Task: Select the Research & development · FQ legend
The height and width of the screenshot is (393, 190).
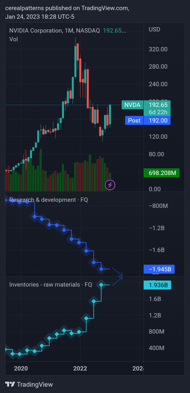Action: click(x=48, y=200)
